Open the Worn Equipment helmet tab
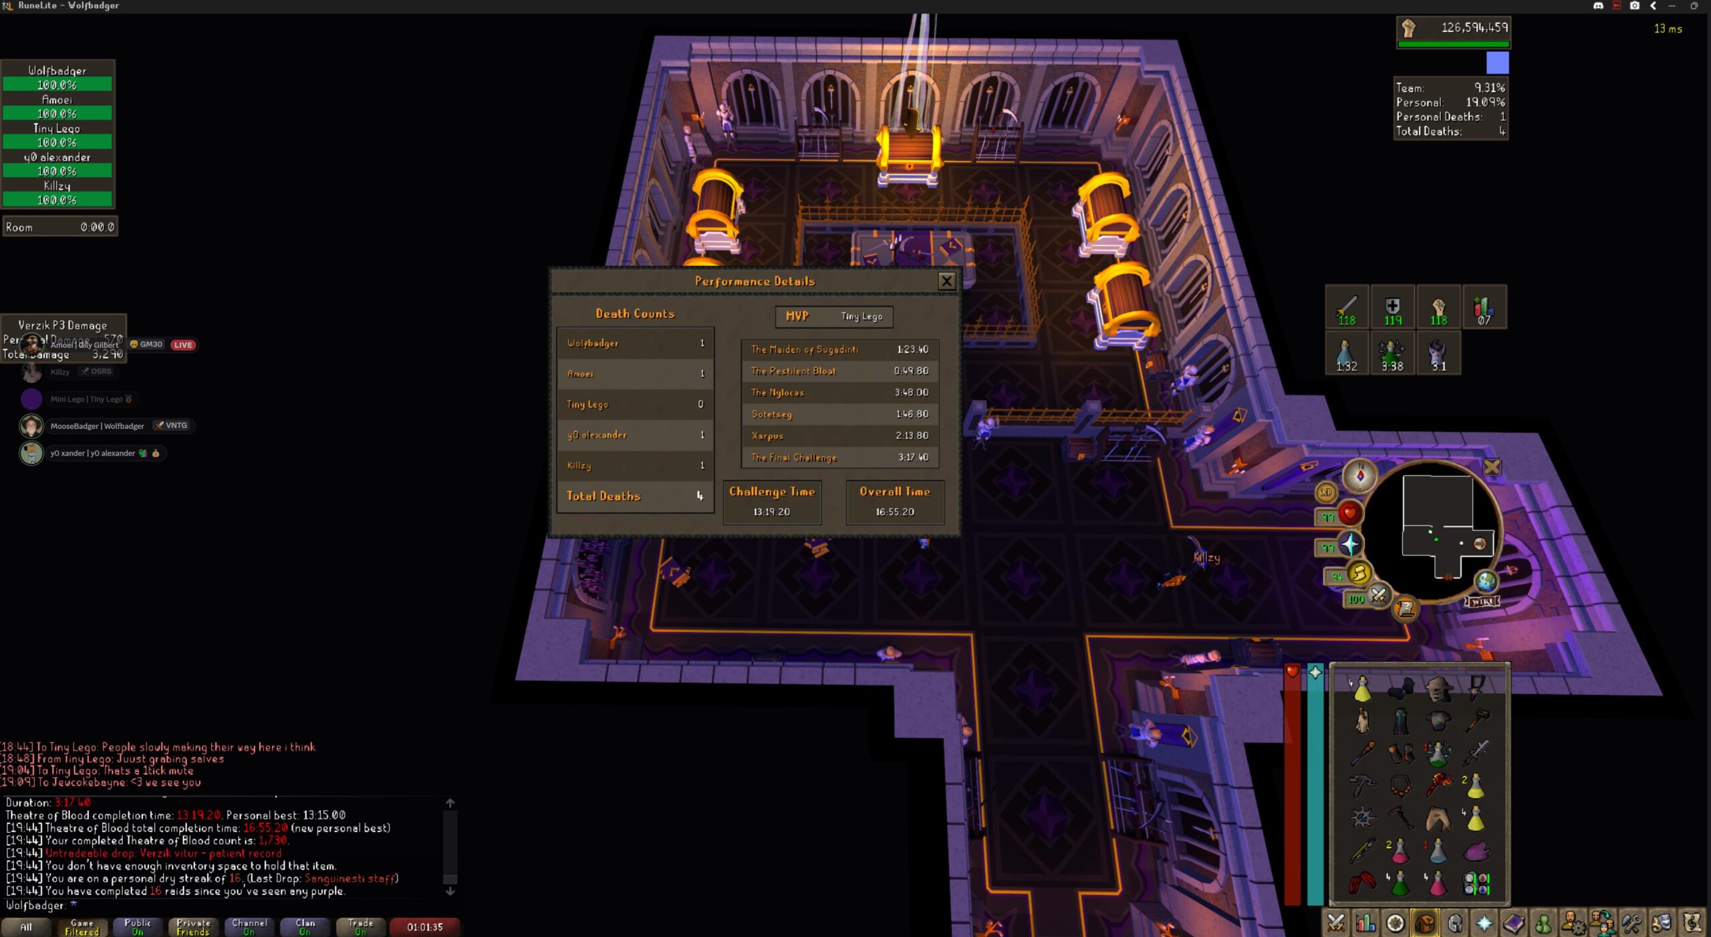The height and width of the screenshot is (937, 1711). [1454, 924]
